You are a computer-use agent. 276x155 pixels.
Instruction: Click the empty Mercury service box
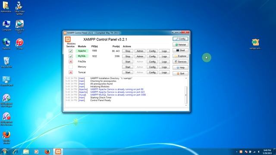[x=71, y=67]
